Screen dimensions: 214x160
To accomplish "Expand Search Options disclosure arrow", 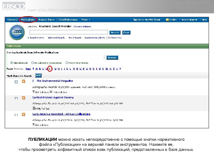I will [28, 38].
